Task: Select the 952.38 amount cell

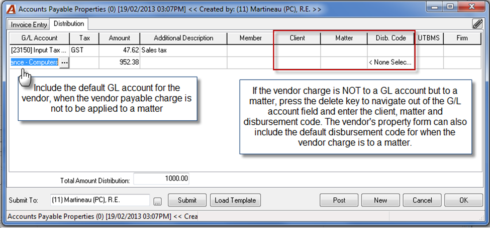Action: pyautogui.click(x=120, y=63)
